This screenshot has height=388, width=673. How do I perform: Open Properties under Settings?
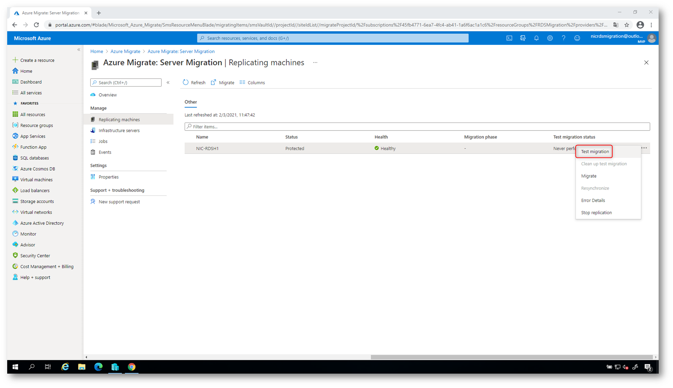108,177
